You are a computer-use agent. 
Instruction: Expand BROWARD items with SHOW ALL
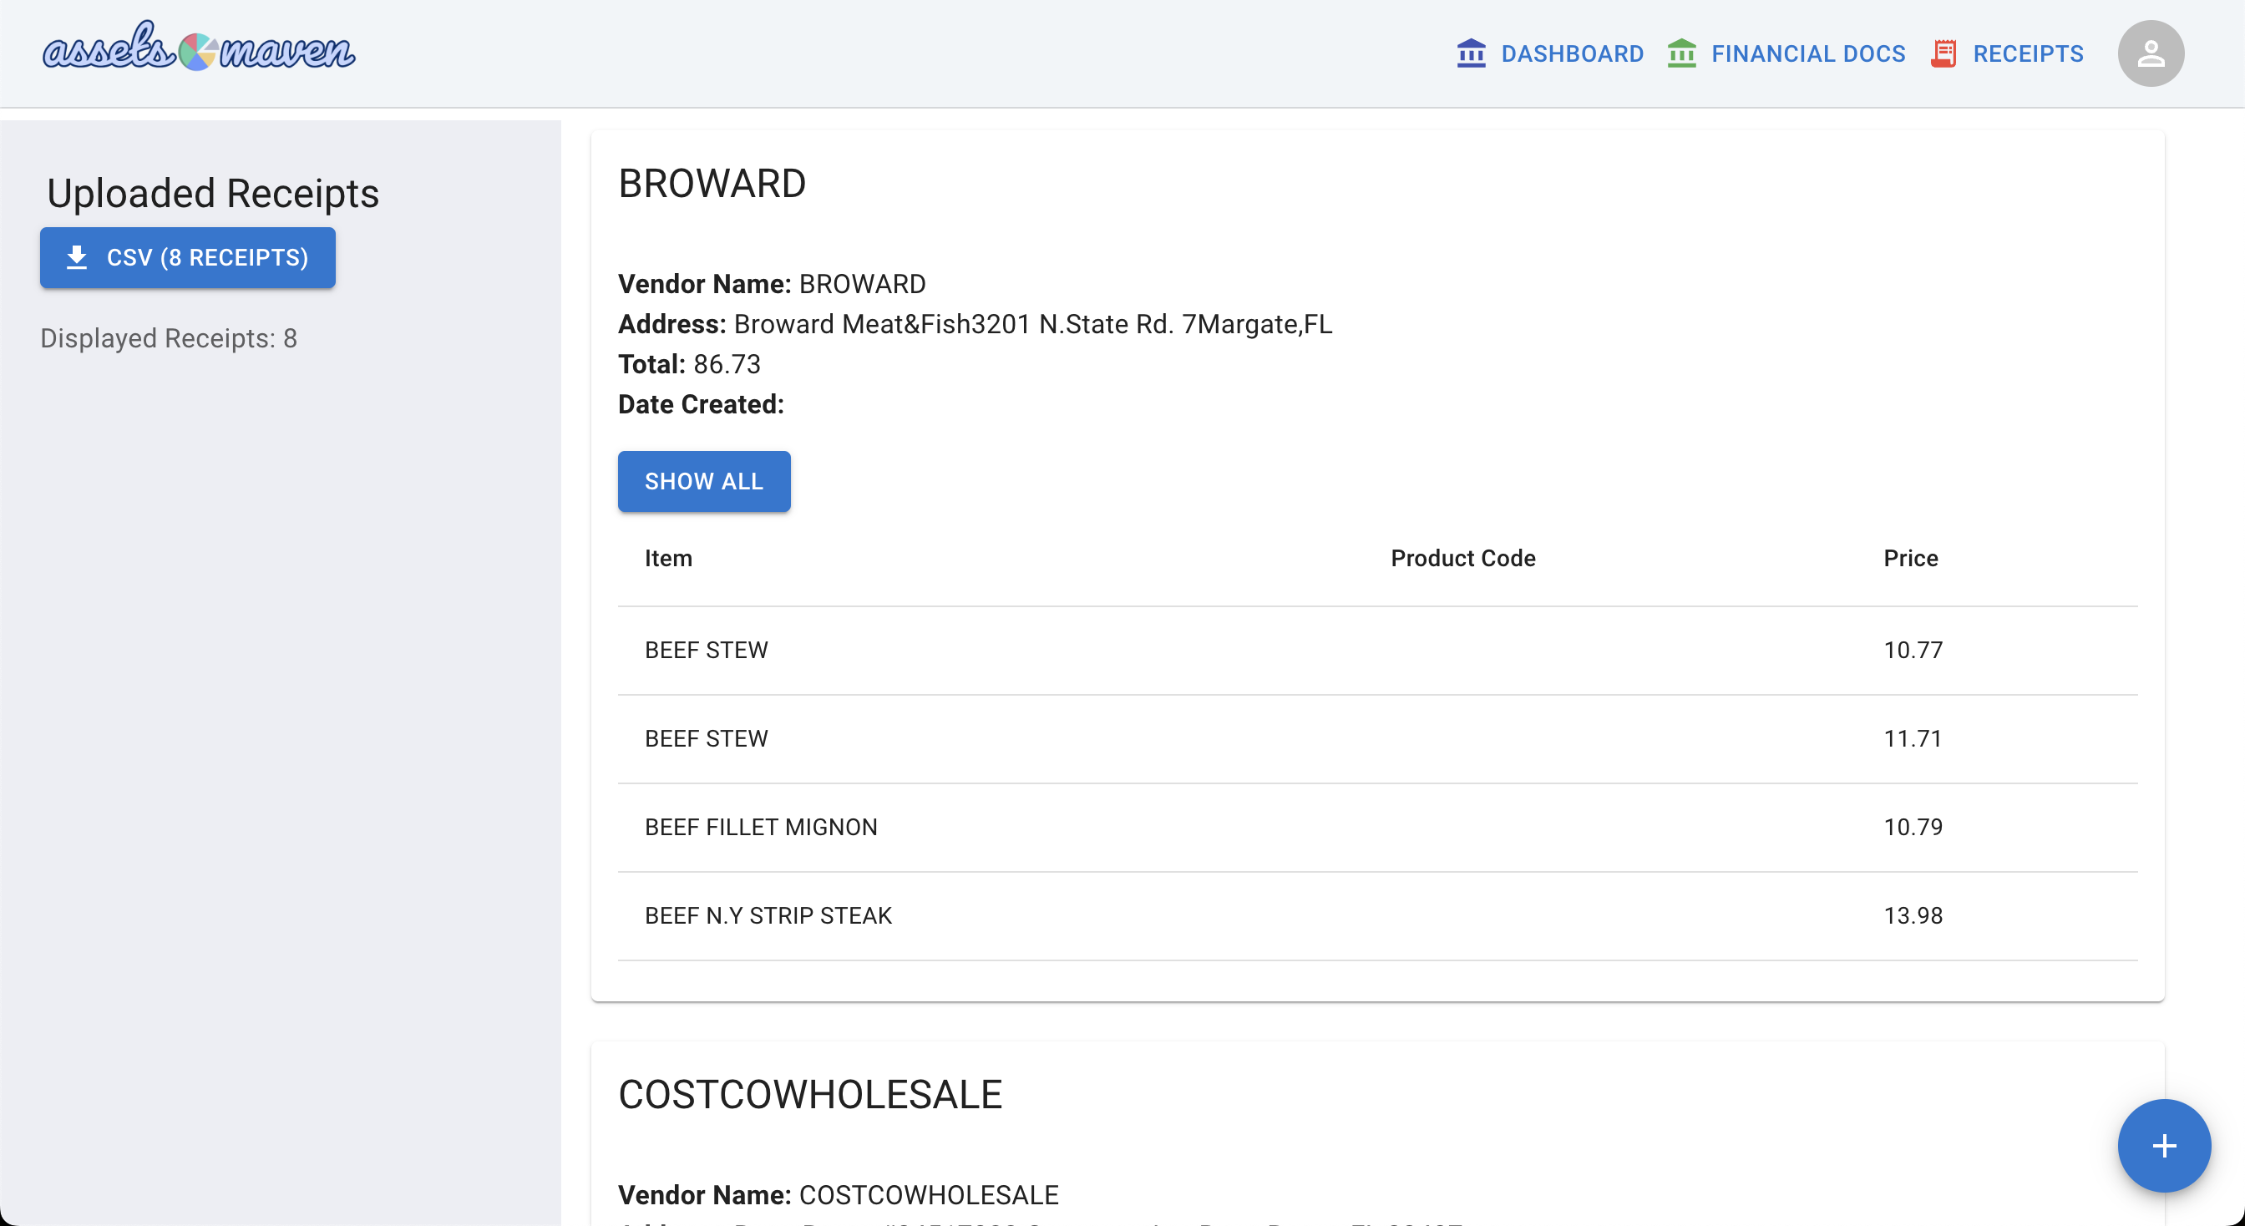(703, 481)
